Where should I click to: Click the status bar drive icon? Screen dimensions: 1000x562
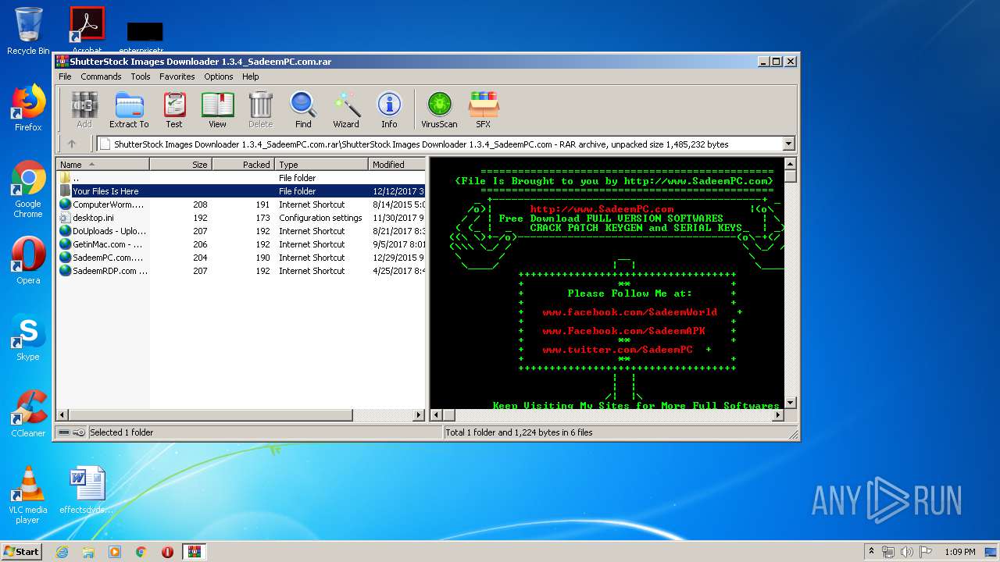coord(63,432)
